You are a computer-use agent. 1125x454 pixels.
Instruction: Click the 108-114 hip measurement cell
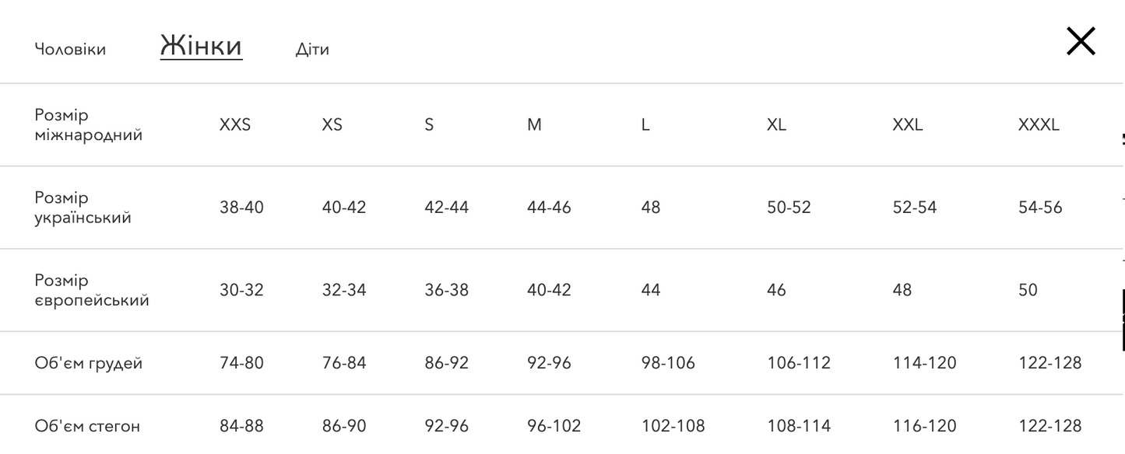tap(798, 426)
